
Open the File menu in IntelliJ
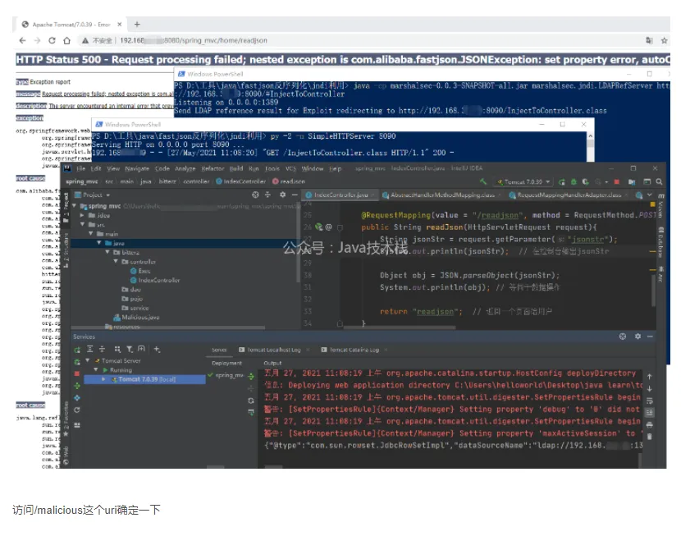coord(80,168)
